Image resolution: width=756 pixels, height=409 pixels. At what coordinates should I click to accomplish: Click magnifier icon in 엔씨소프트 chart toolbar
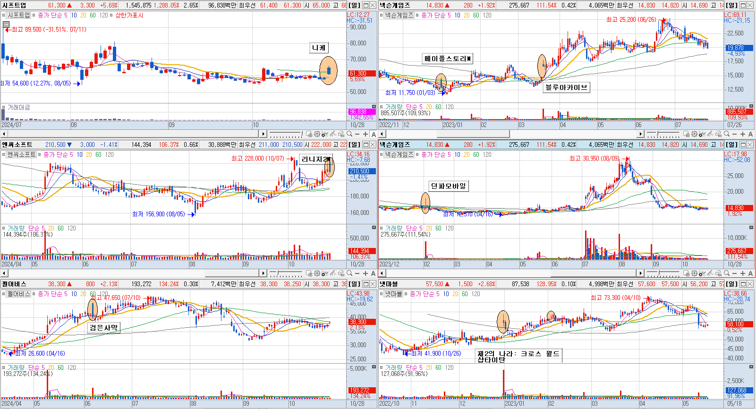point(349,273)
